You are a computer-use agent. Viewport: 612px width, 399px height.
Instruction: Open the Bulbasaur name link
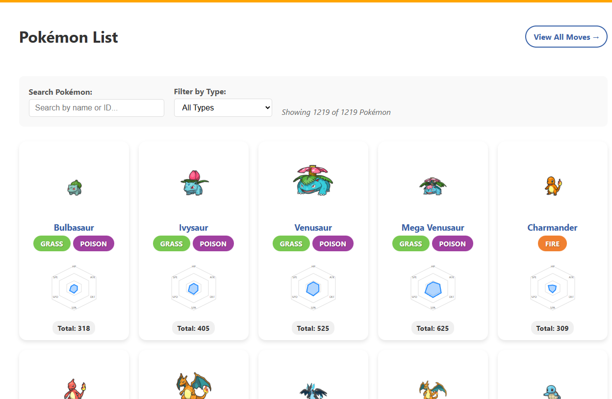click(x=74, y=228)
